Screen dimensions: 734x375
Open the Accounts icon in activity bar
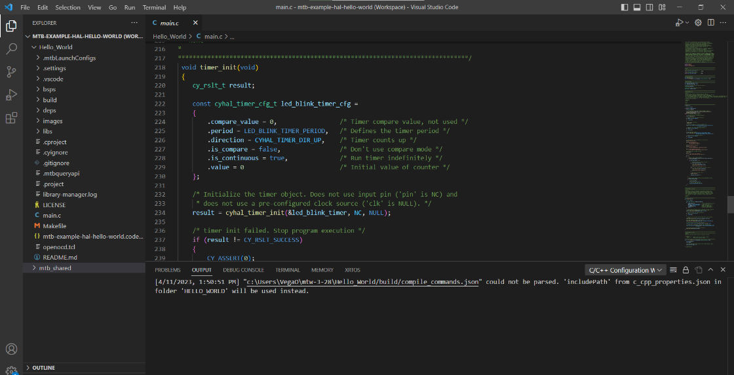click(11, 349)
